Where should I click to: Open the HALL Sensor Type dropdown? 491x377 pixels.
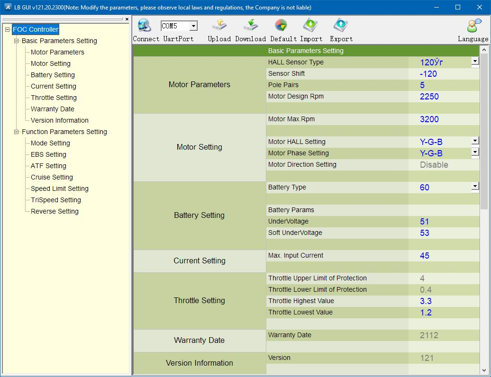[x=475, y=61]
